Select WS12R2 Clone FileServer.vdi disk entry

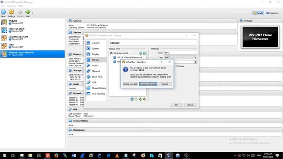coord(130,57)
